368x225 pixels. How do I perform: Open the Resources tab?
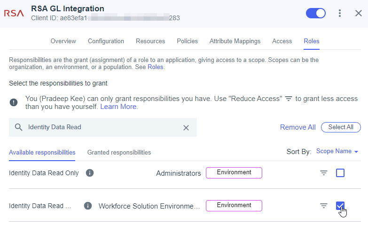pos(150,41)
